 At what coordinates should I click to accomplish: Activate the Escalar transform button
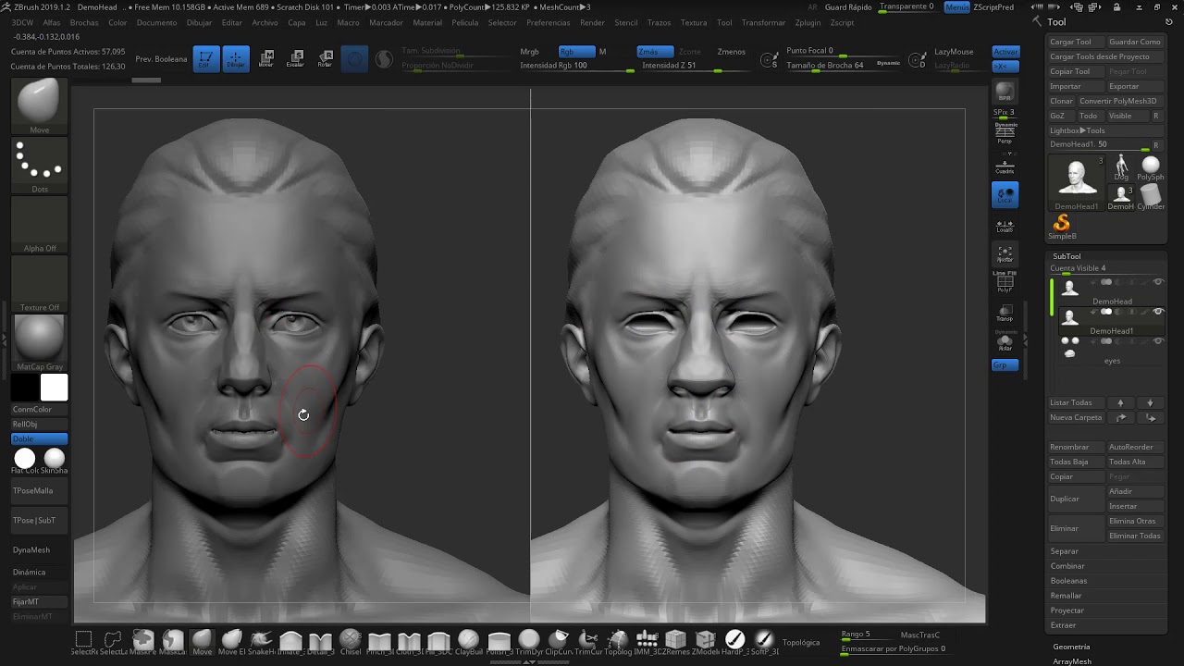tap(295, 59)
